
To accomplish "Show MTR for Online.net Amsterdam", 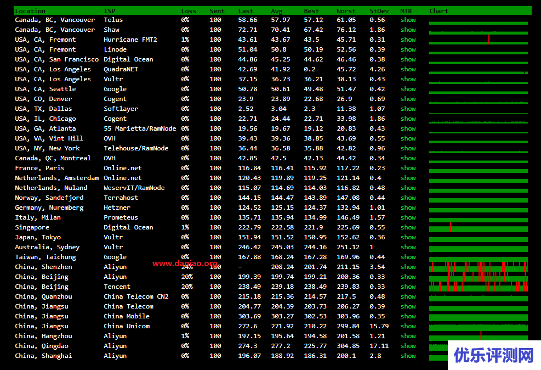I will click(x=408, y=178).
